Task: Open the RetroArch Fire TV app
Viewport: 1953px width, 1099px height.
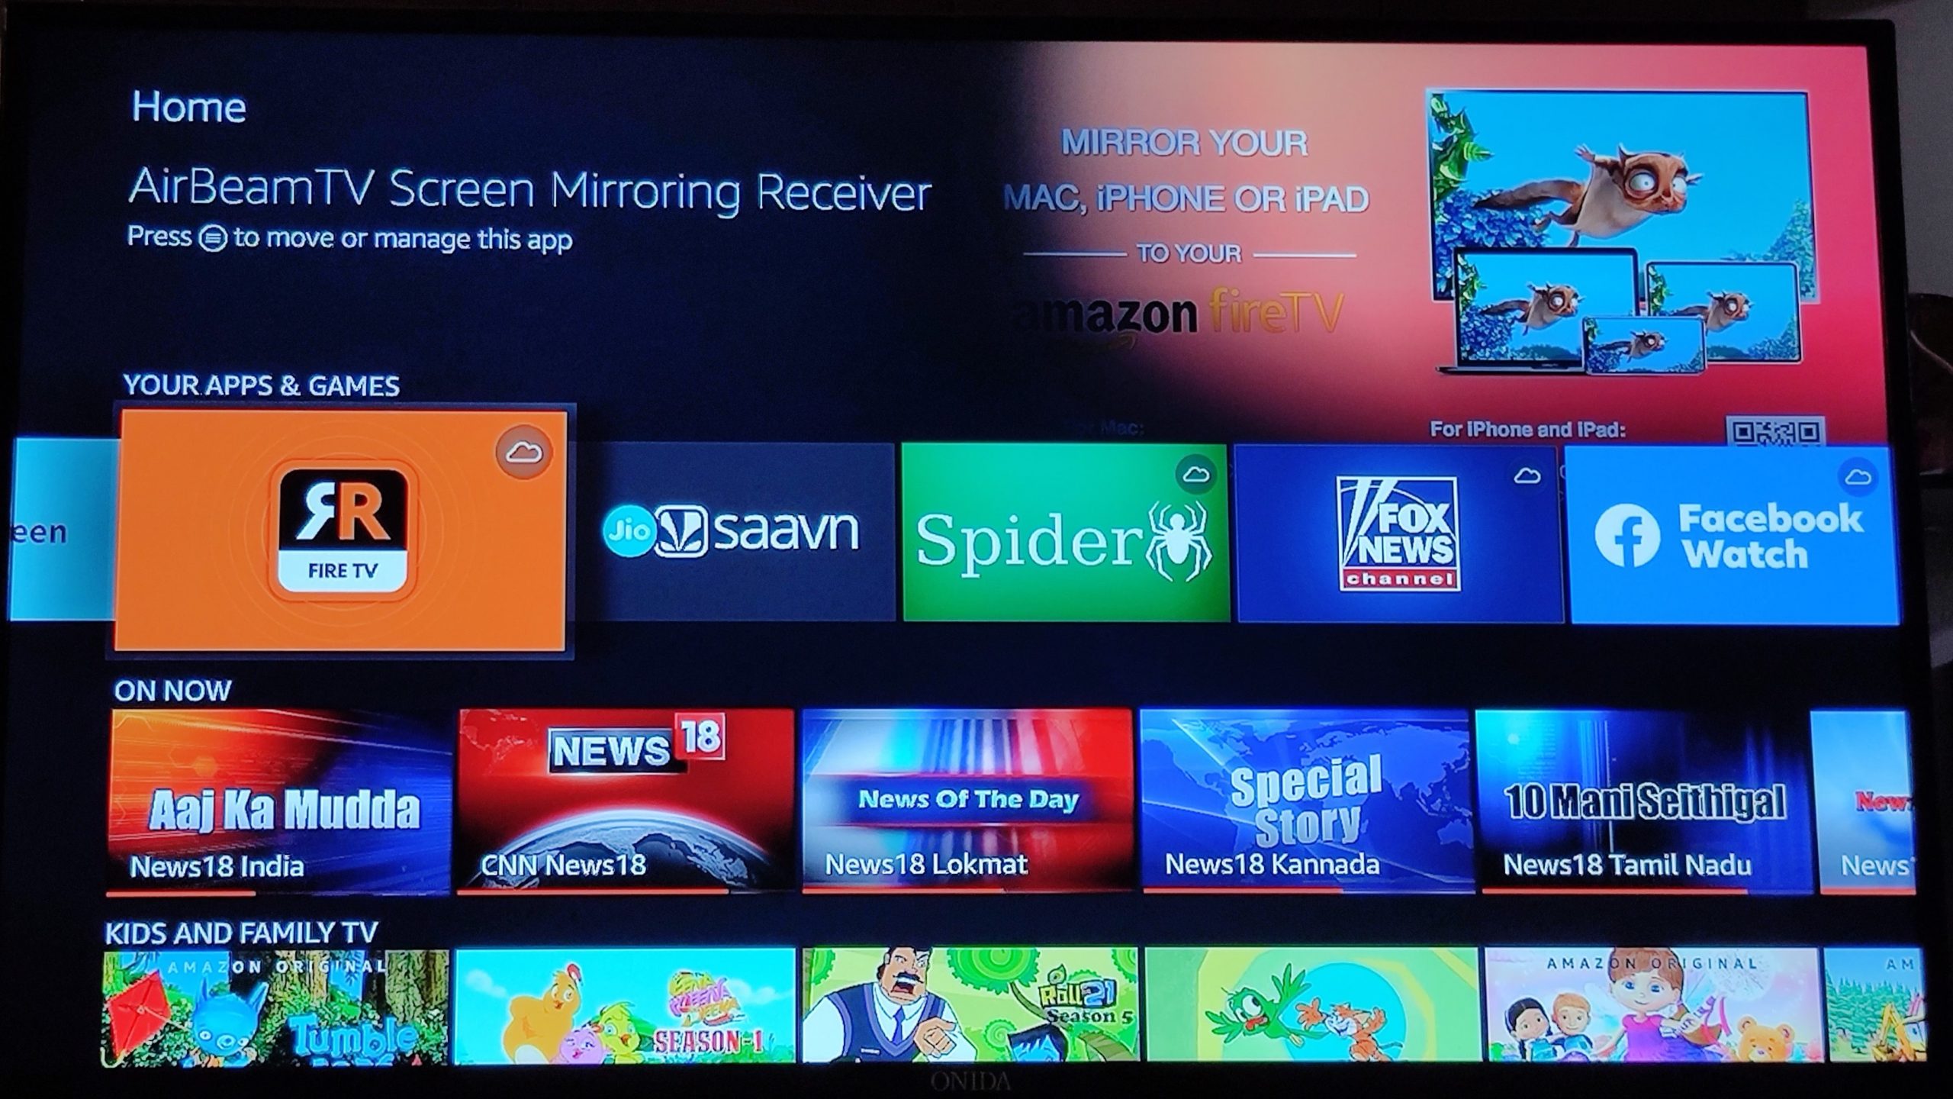Action: pyautogui.click(x=346, y=526)
